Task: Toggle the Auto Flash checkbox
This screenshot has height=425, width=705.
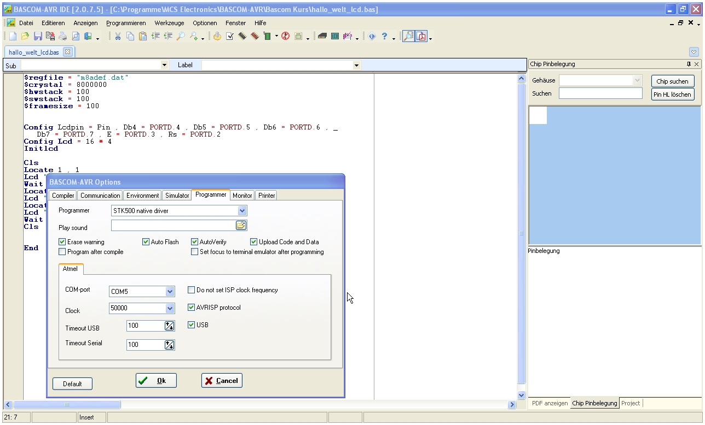Action: pos(146,241)
